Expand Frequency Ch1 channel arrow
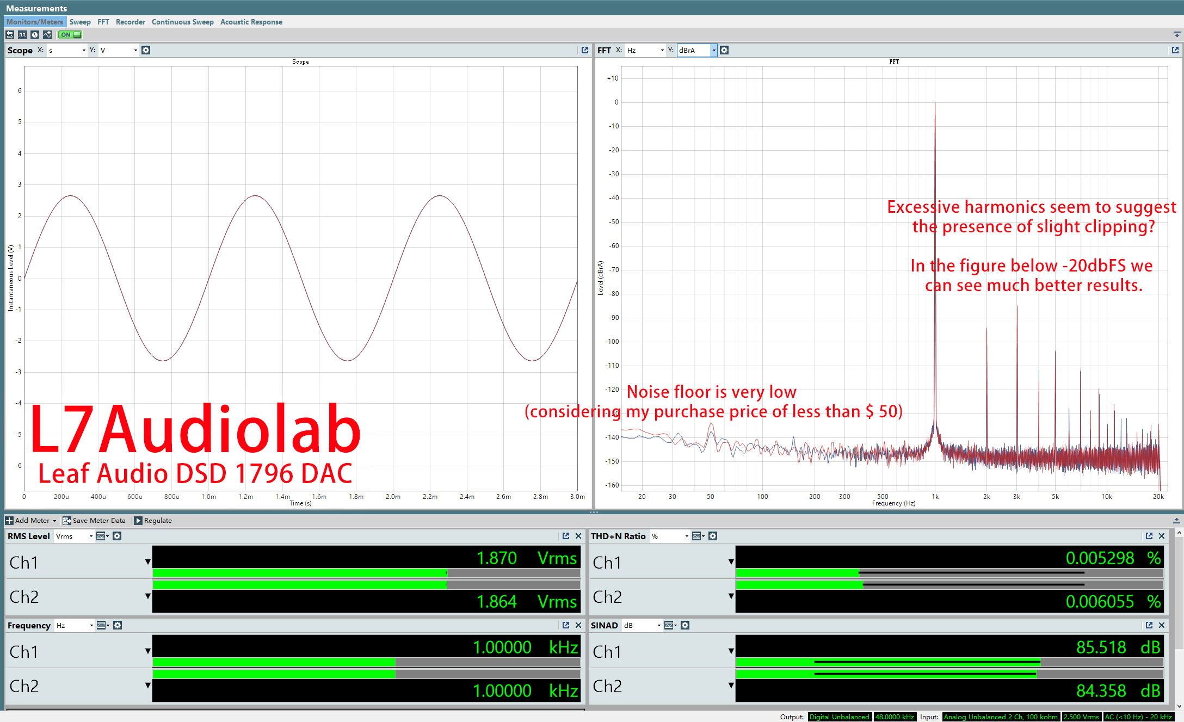1184x722 pixels. click(147, 651)
